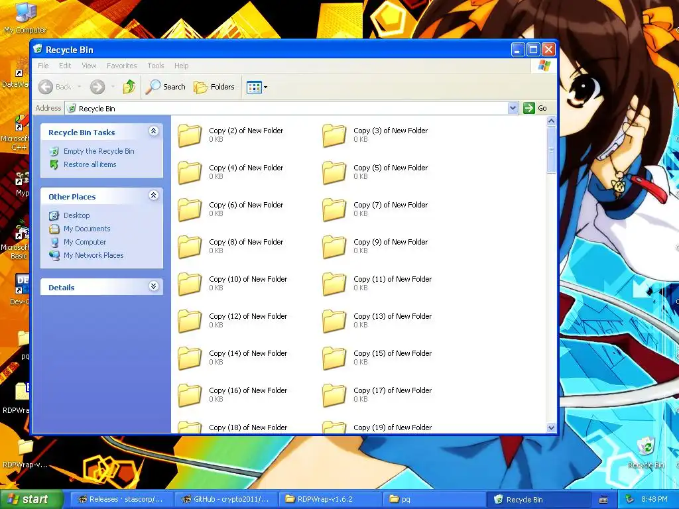Open the Search pane

pyautogui.click(x=165, y=87)
